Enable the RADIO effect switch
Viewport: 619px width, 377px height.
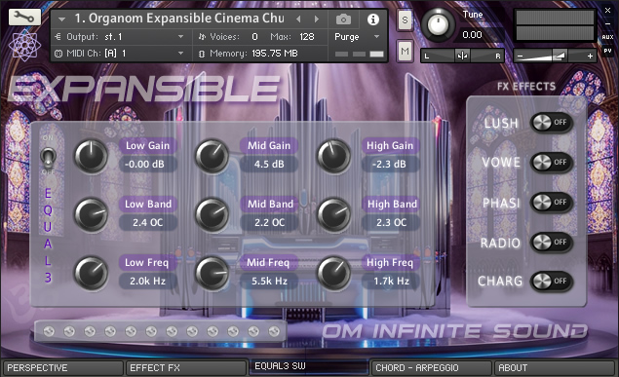[552, 243]
